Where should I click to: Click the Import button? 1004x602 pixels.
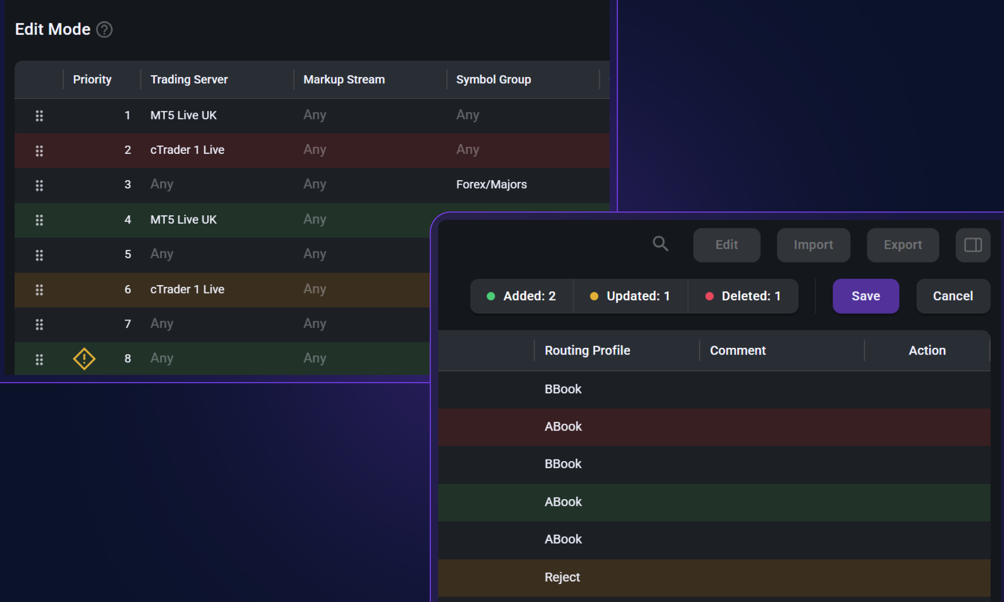coord(813,245)
